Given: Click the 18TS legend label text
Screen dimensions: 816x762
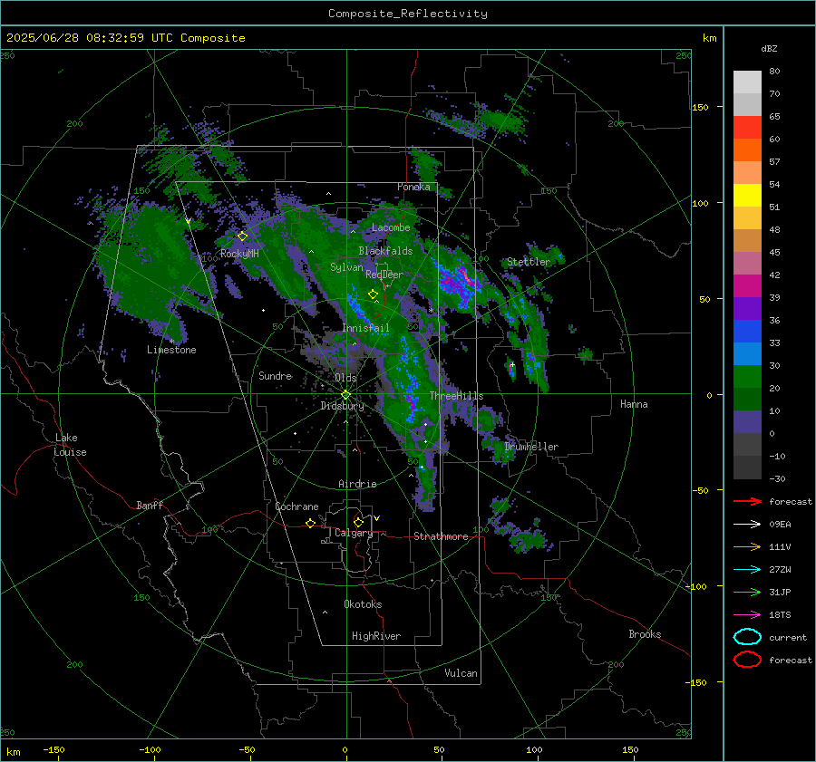Looking at the screenshot, I should [x=780, y=615].
